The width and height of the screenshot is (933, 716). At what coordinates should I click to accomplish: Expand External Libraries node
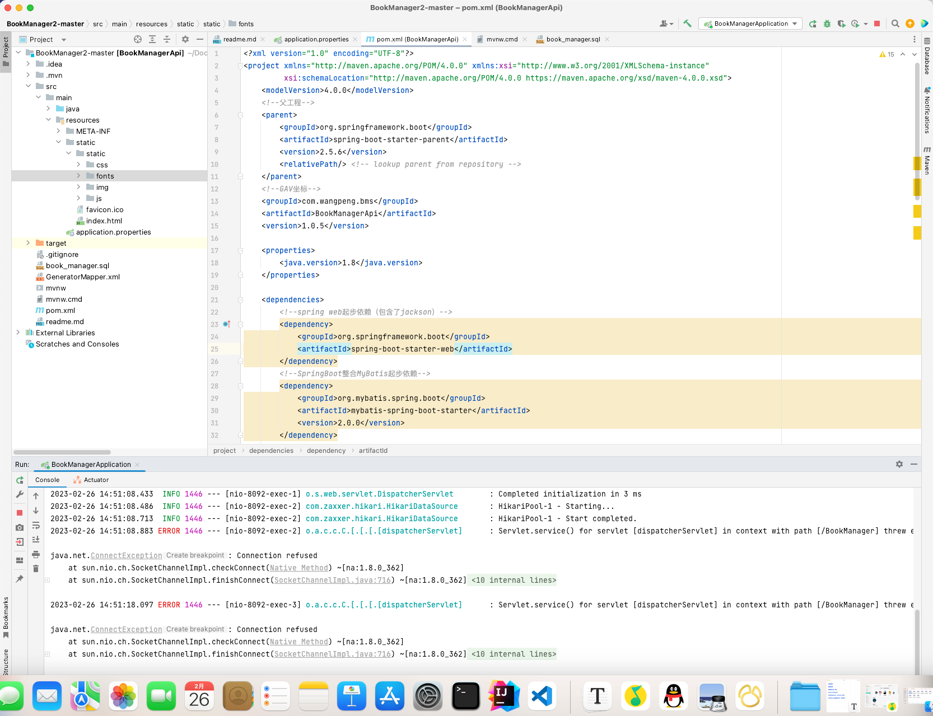coord(18,333)
